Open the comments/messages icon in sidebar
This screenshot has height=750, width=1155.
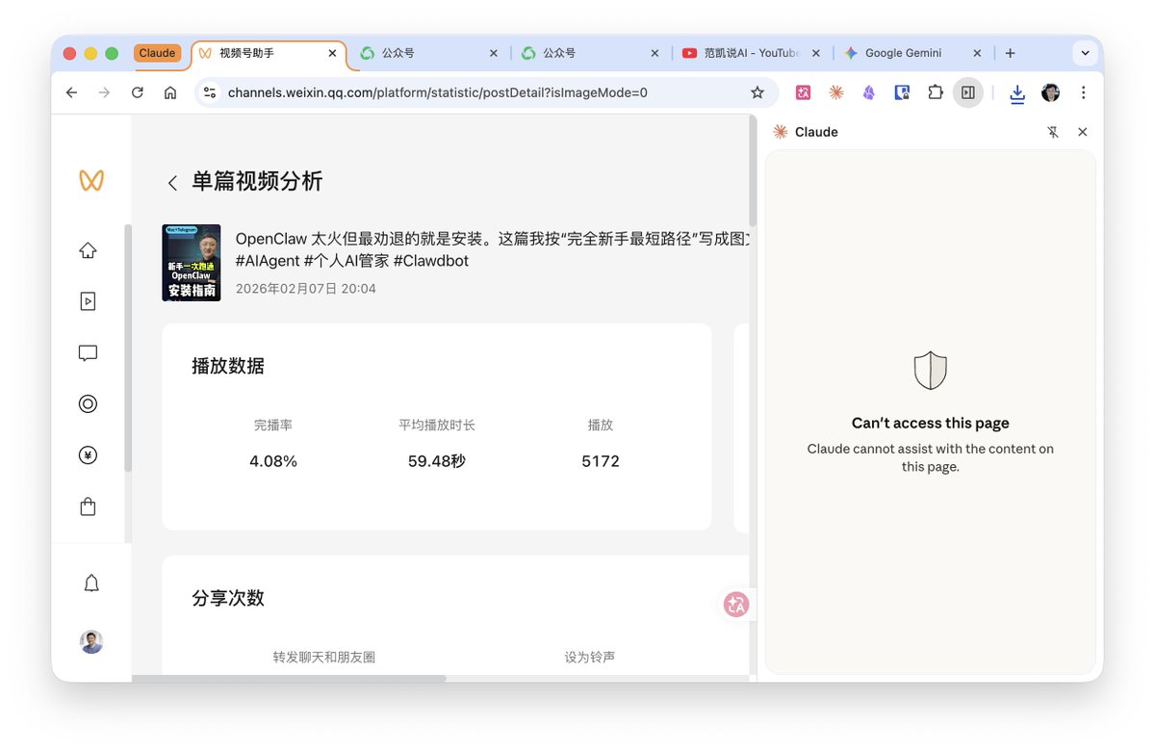88,352
